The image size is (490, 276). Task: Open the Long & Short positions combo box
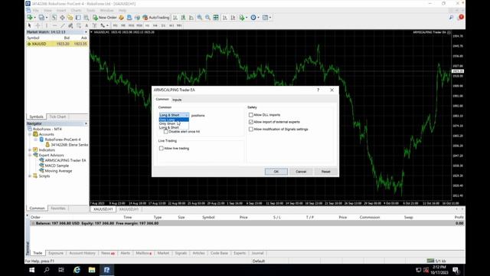pyautogui.click(x=174, y=115)
